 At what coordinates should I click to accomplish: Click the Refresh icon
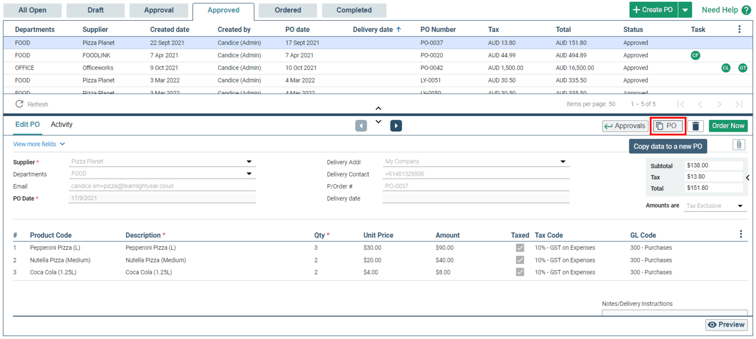(x=19, y=104)
